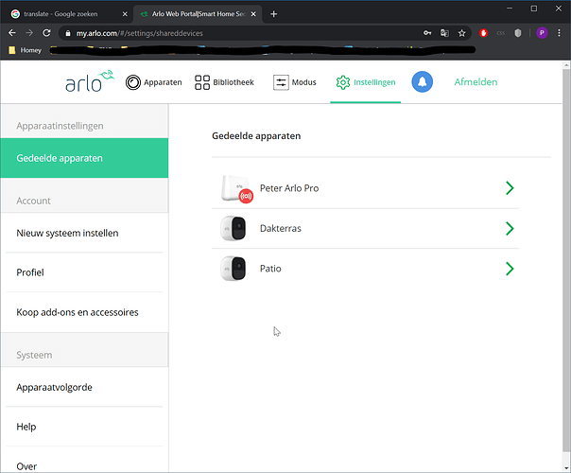571x473 pixels.
Task: Open Nieuw systeem instellen
Action: point(84,233)
